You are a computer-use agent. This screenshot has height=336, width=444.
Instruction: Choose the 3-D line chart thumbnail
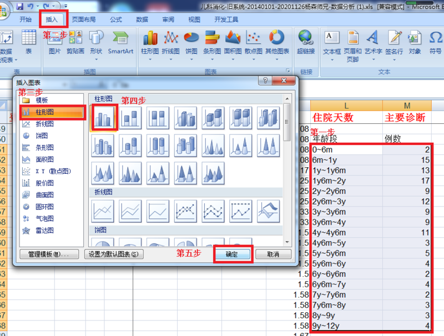coord(269,211)
